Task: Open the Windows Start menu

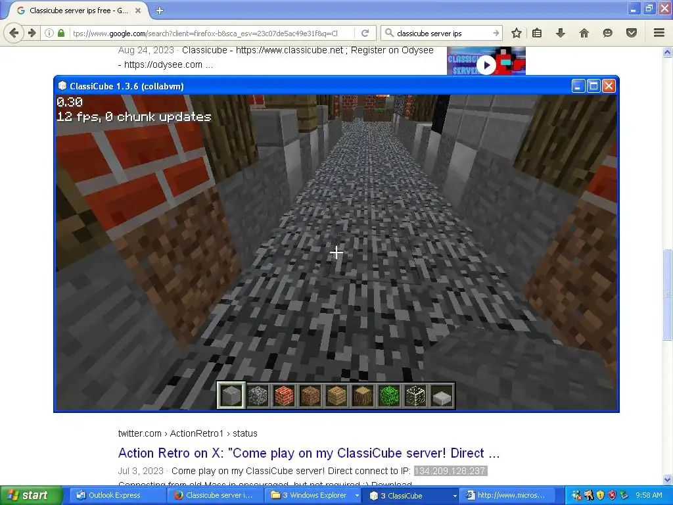Action: click(31, 495)
